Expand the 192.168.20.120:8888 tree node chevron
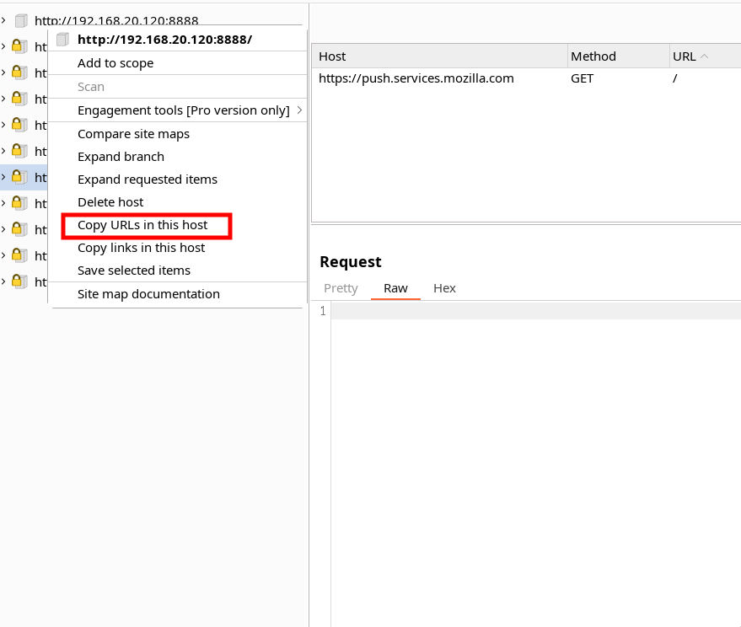 [x=4, y=20]
